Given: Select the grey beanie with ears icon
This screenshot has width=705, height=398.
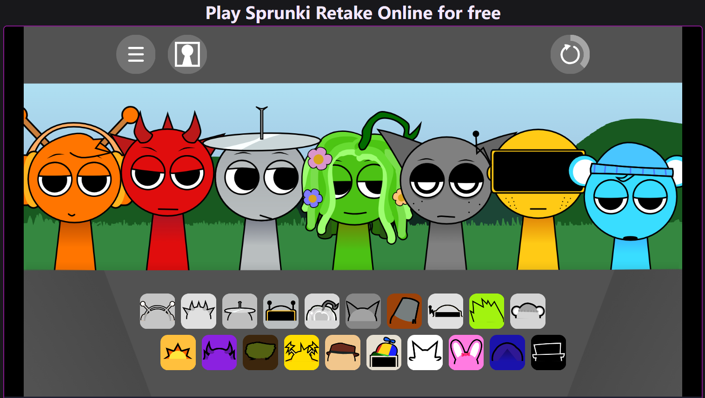Looking at the screenshot, I should click(528, 311).
